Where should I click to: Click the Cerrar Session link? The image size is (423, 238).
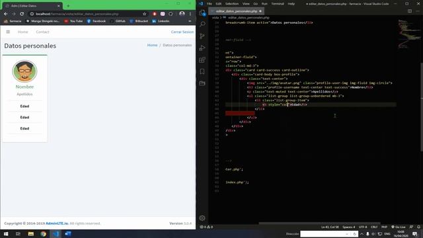tap(182, 32)
